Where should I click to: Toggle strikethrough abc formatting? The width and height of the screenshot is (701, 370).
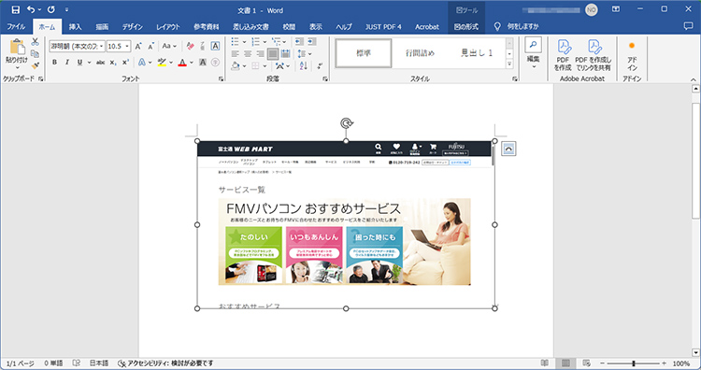click(x=101, y=62)
